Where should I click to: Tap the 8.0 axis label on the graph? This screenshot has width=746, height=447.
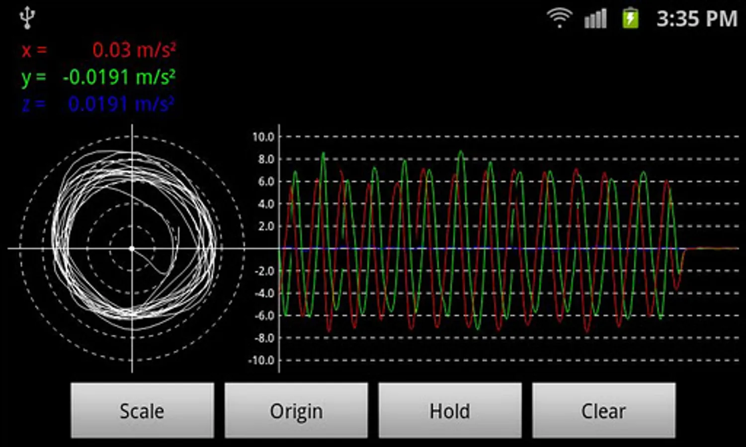click(x=266, y=159)
